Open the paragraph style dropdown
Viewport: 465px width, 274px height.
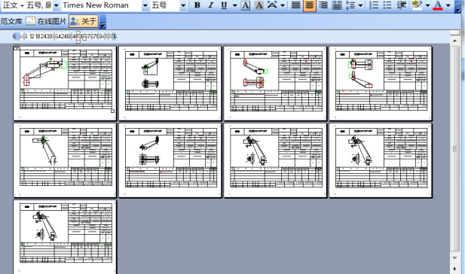pos(56,5)
